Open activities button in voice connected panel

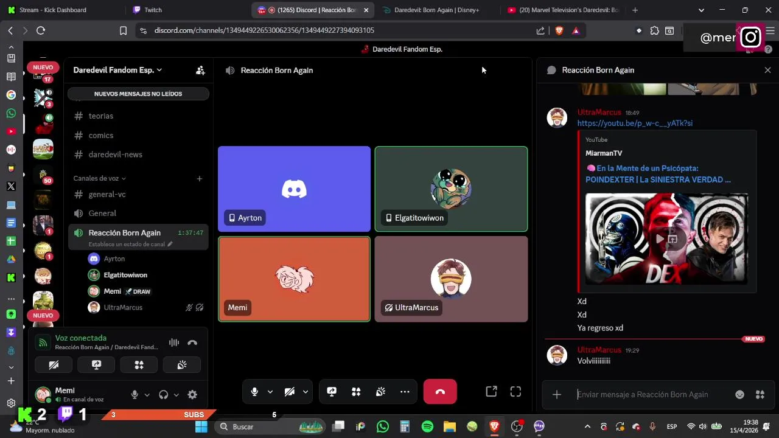[x=139, y=364]
